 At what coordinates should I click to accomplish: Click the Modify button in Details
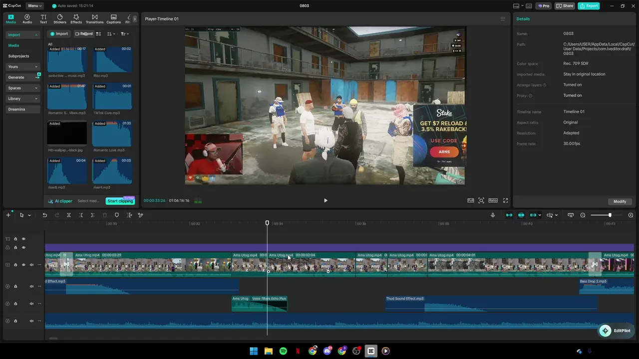(x=620, y=201)
